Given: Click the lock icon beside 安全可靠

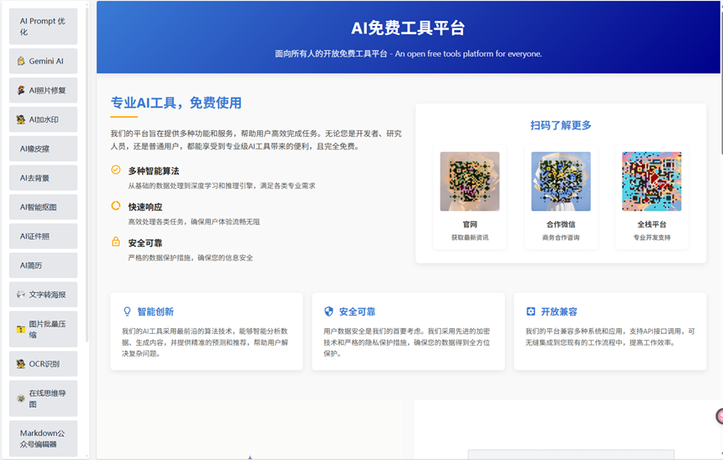Looking at the screenshot, I should [115, 242].
